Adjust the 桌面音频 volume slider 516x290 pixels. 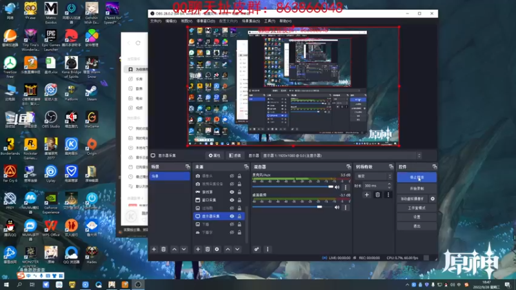293,207
